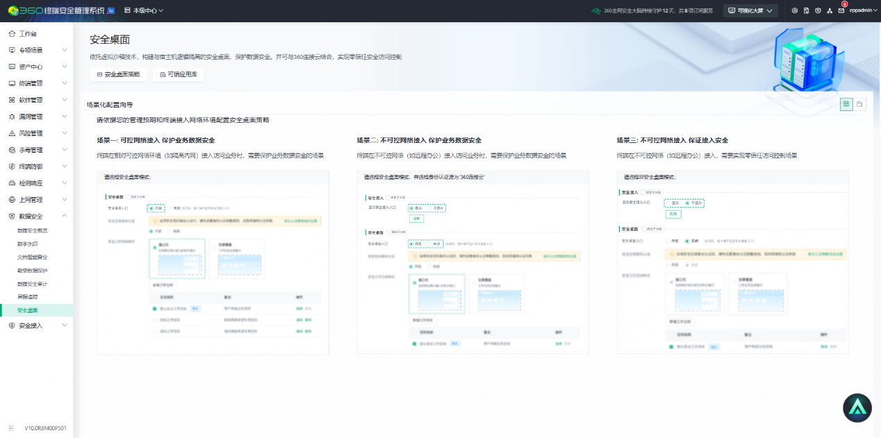Select the scenario one preview thumbnail
Viewport: 881px width, 438px height.
pos(213,262)
